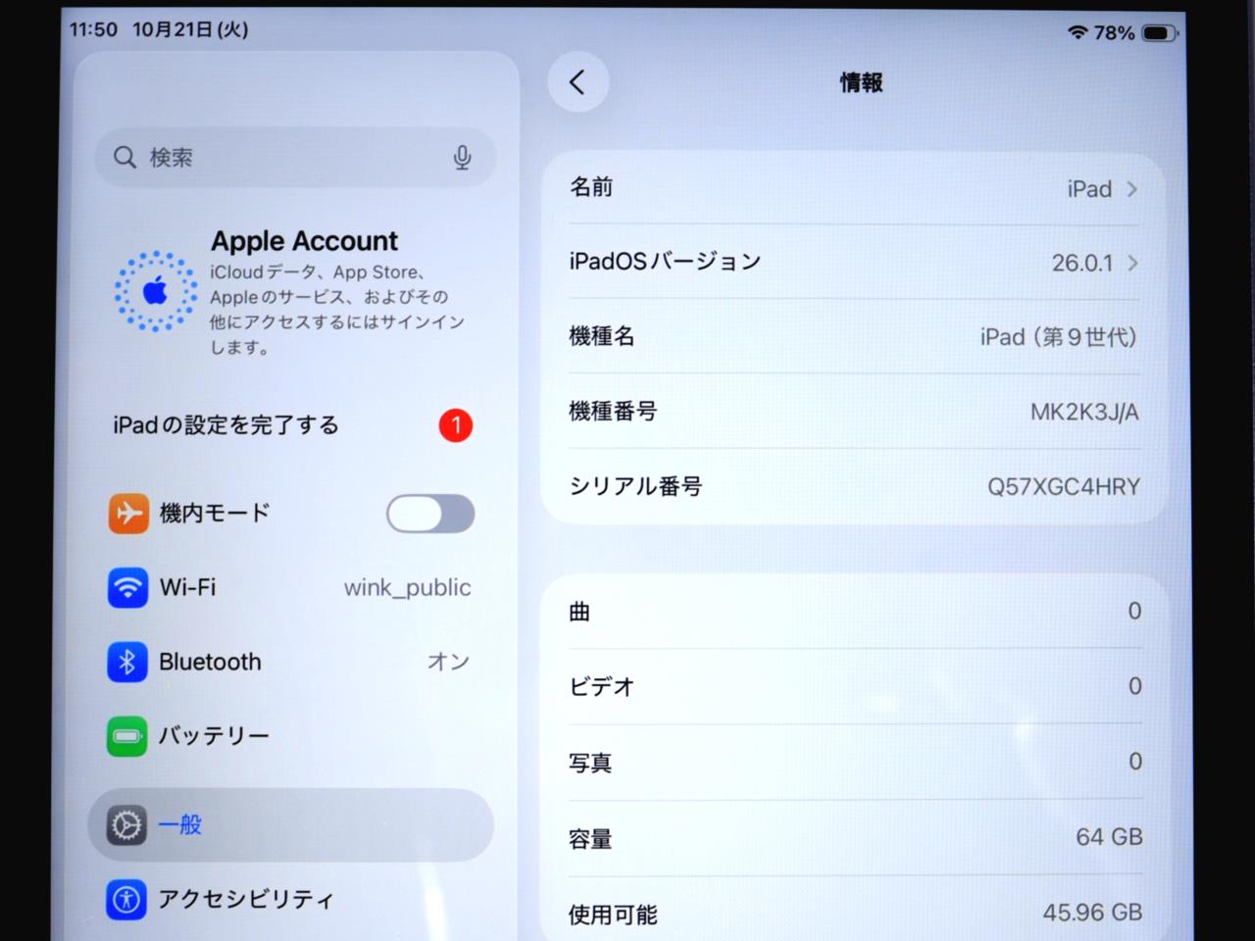The height and width of the screenshot is (941, 1255).
Task: Tap the green Battery icon
Action: coord(127,736)
